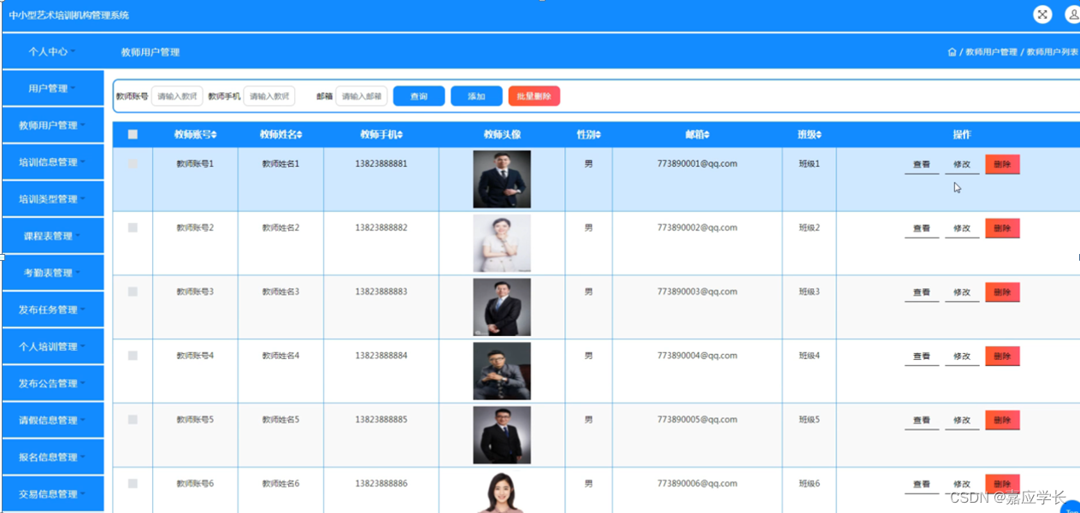Sort by 教师姓名 column arrows
Image resolution: width=1080 pixels, height=513 pixels.
coord(299,135)
